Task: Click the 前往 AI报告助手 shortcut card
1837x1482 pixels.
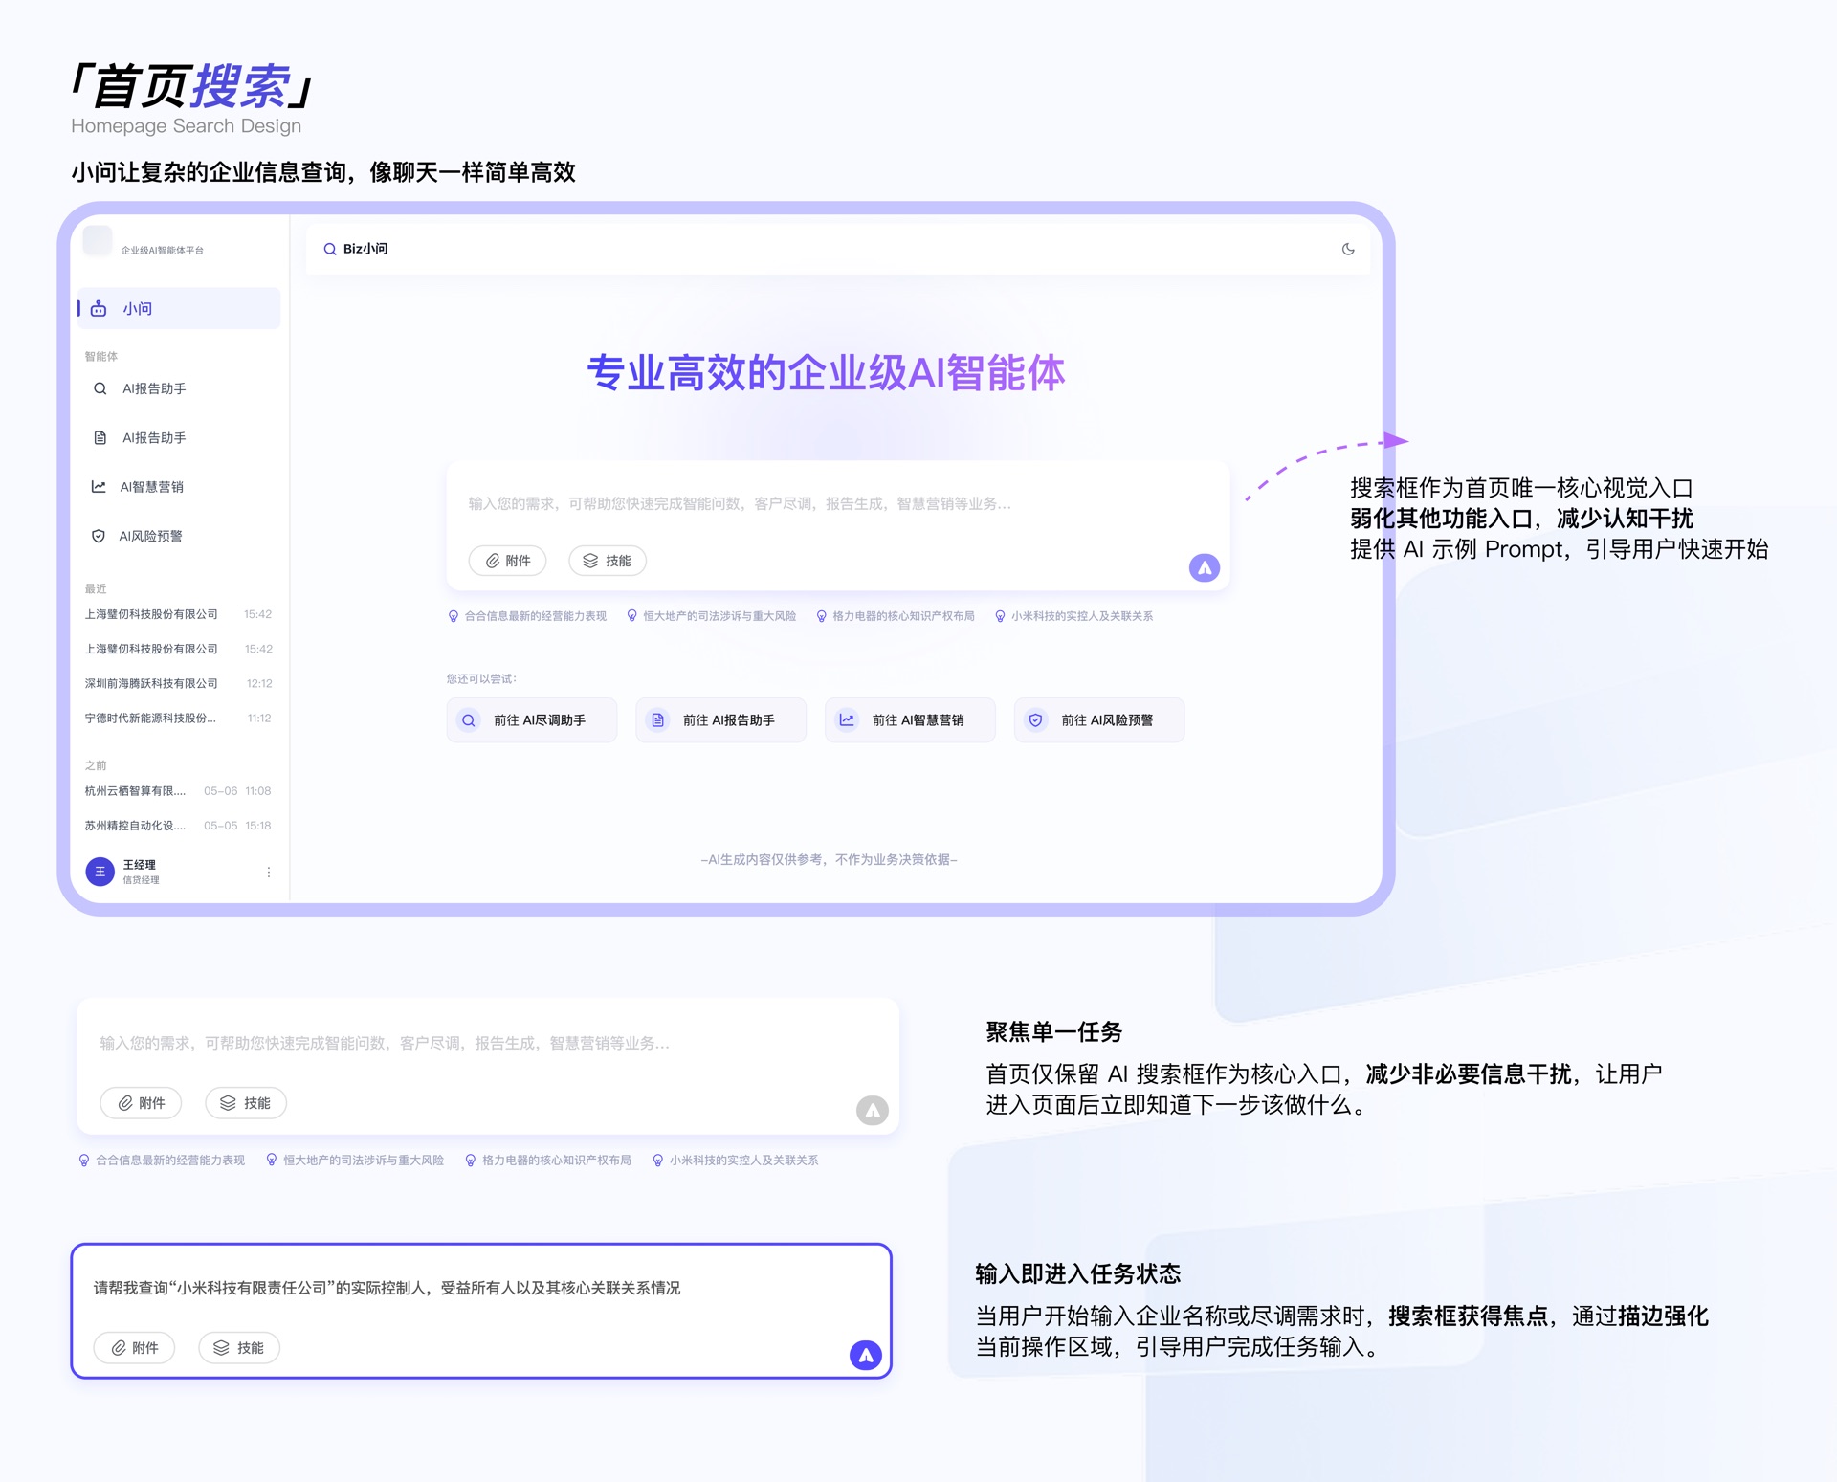Action: coord(720,720)
